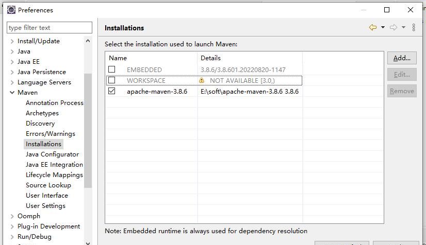Click the Preferences window gear icon
Viewport: 426px width, 245px height.
pos(11,10)
